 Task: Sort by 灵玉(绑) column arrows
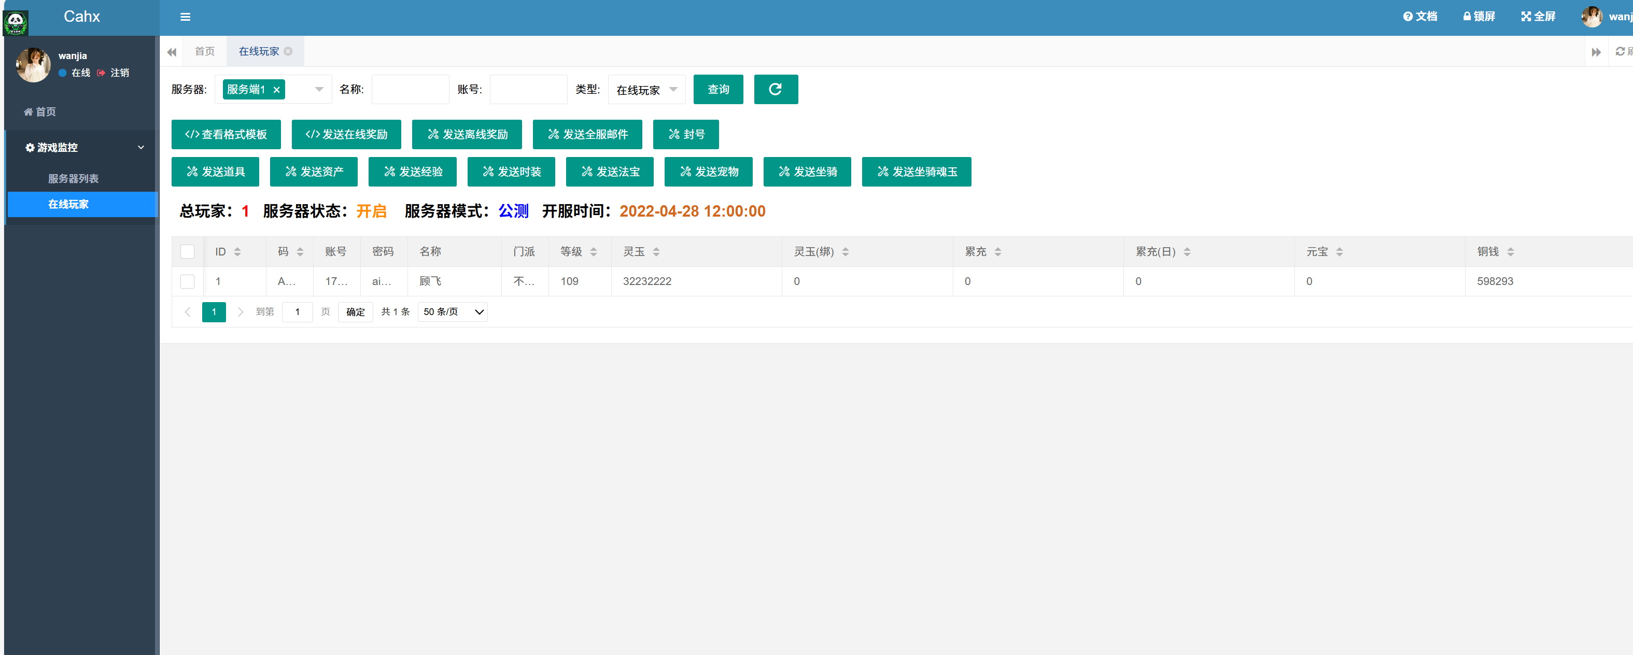[x=845, y=251]
